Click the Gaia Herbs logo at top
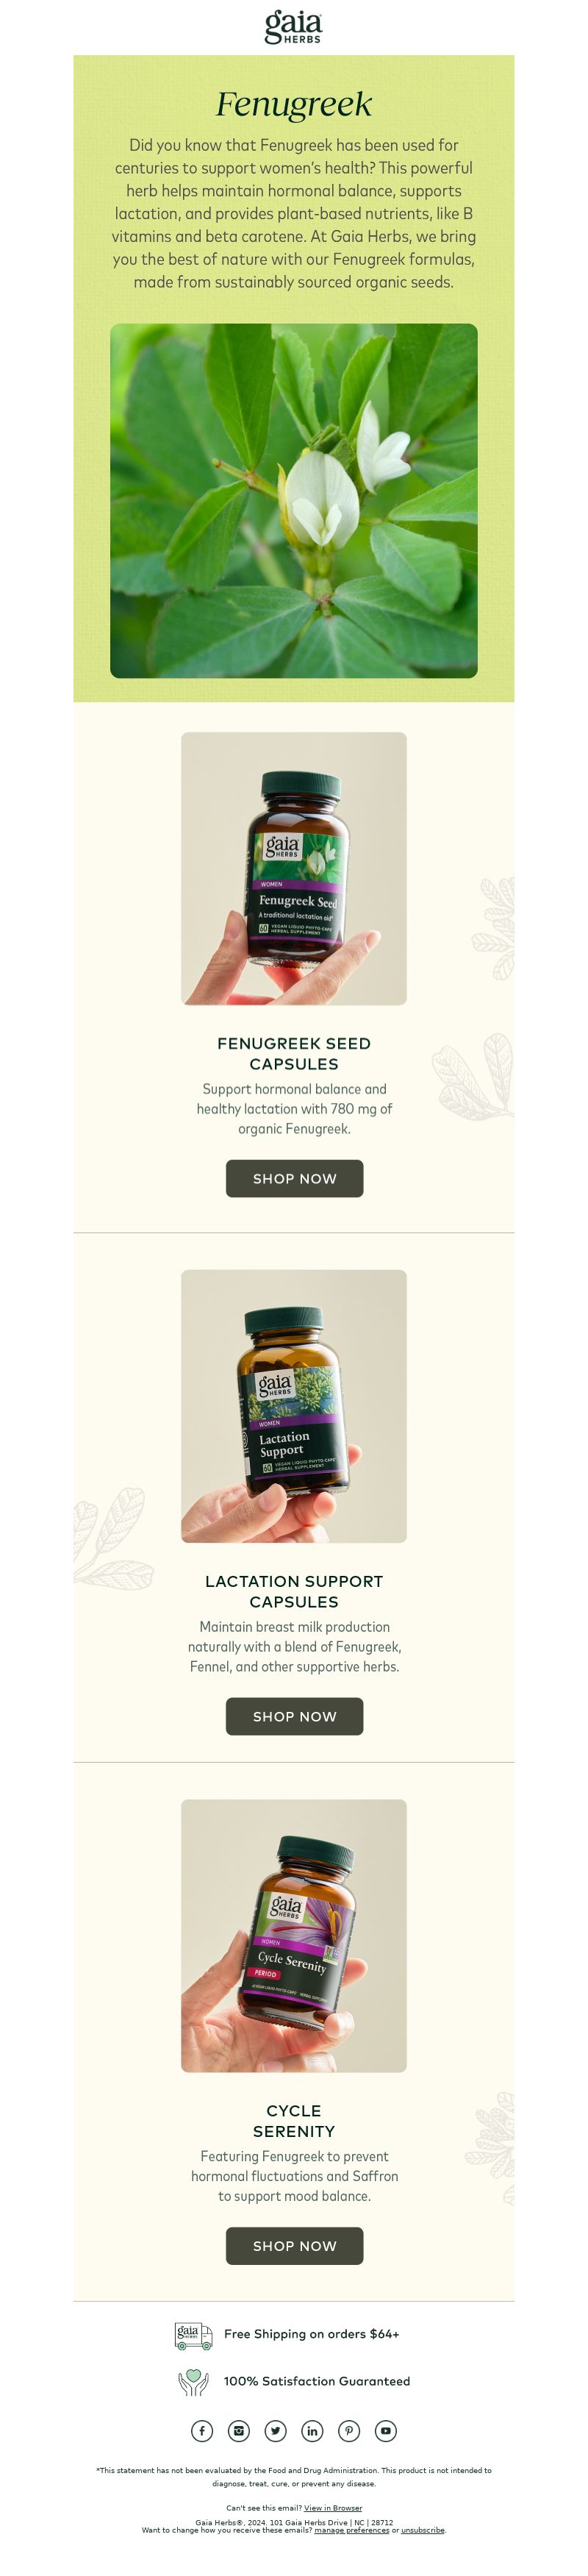Viewport: 588px width, 2576px height. (293, 27)
